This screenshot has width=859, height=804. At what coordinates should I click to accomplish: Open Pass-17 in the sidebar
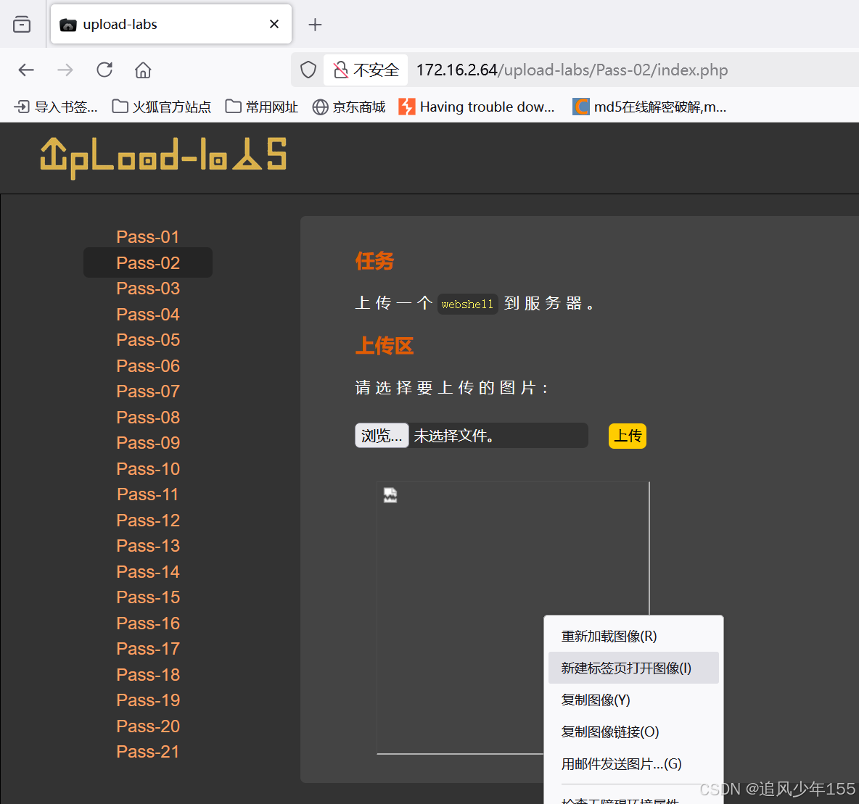point(148,649)
